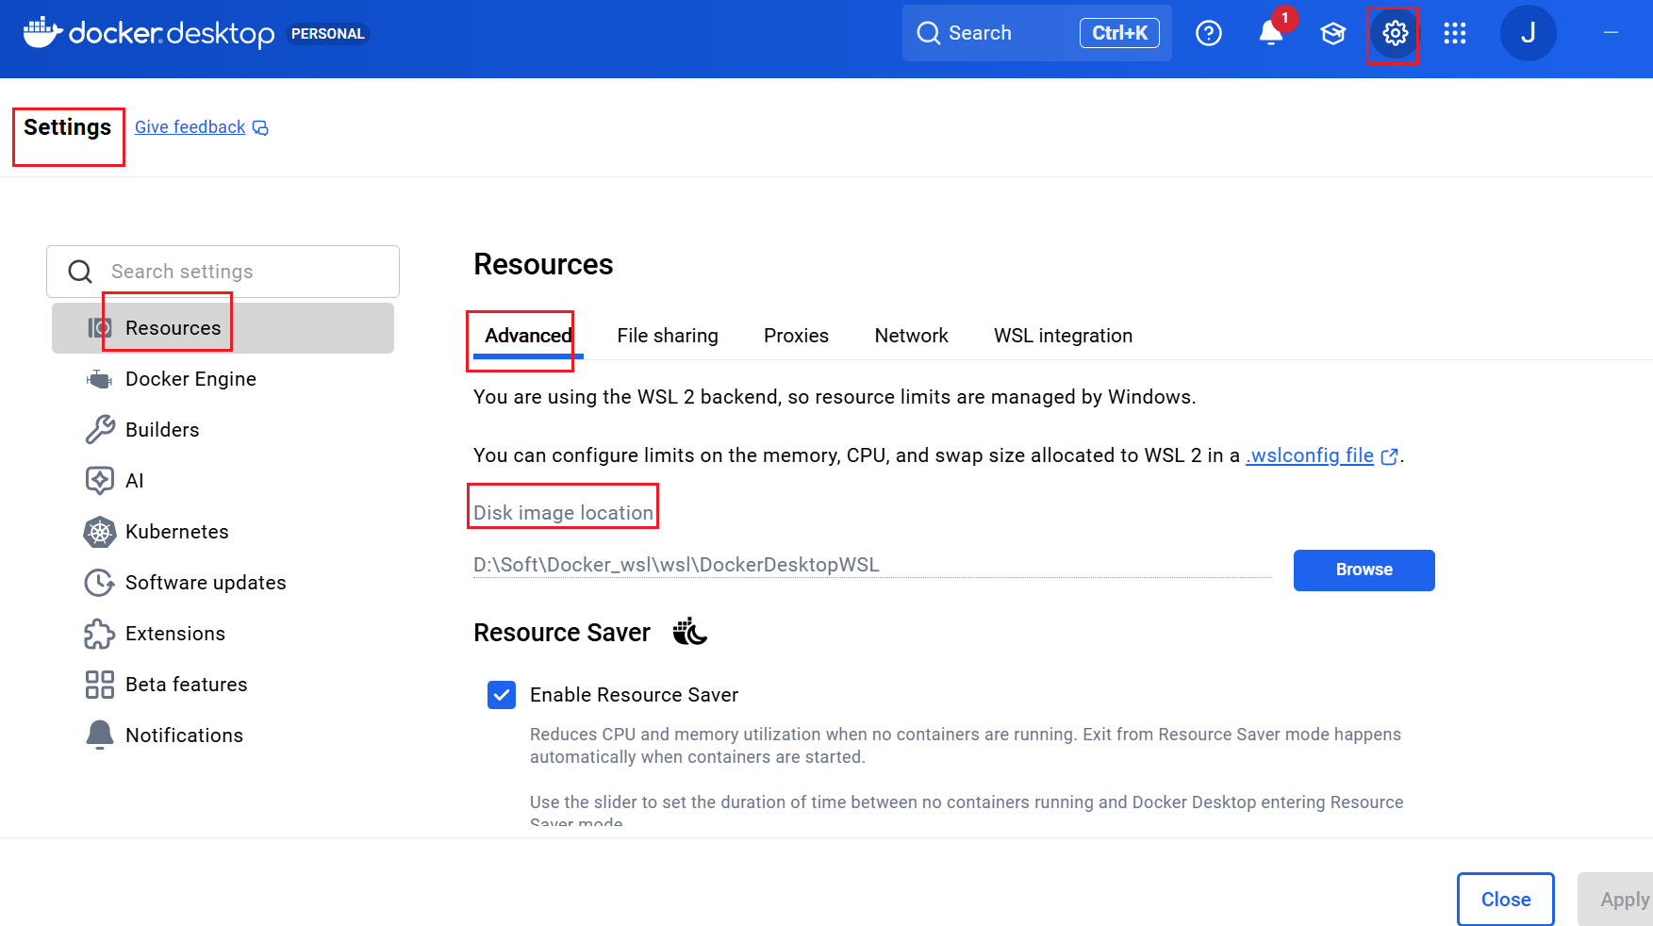The image size is (1653, 926).
Task: Click the Software updates clock icon
Action: pyautogui.click(x=99, y=583)
